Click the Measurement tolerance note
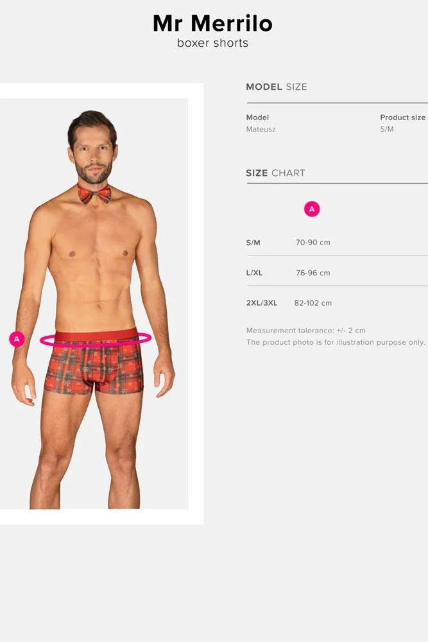This screenshot has height=642, width=428. (306, 331)
